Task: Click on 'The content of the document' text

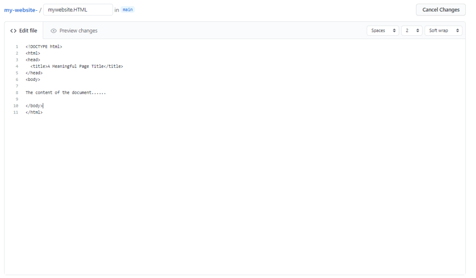Action: click(x=66, y=93)
